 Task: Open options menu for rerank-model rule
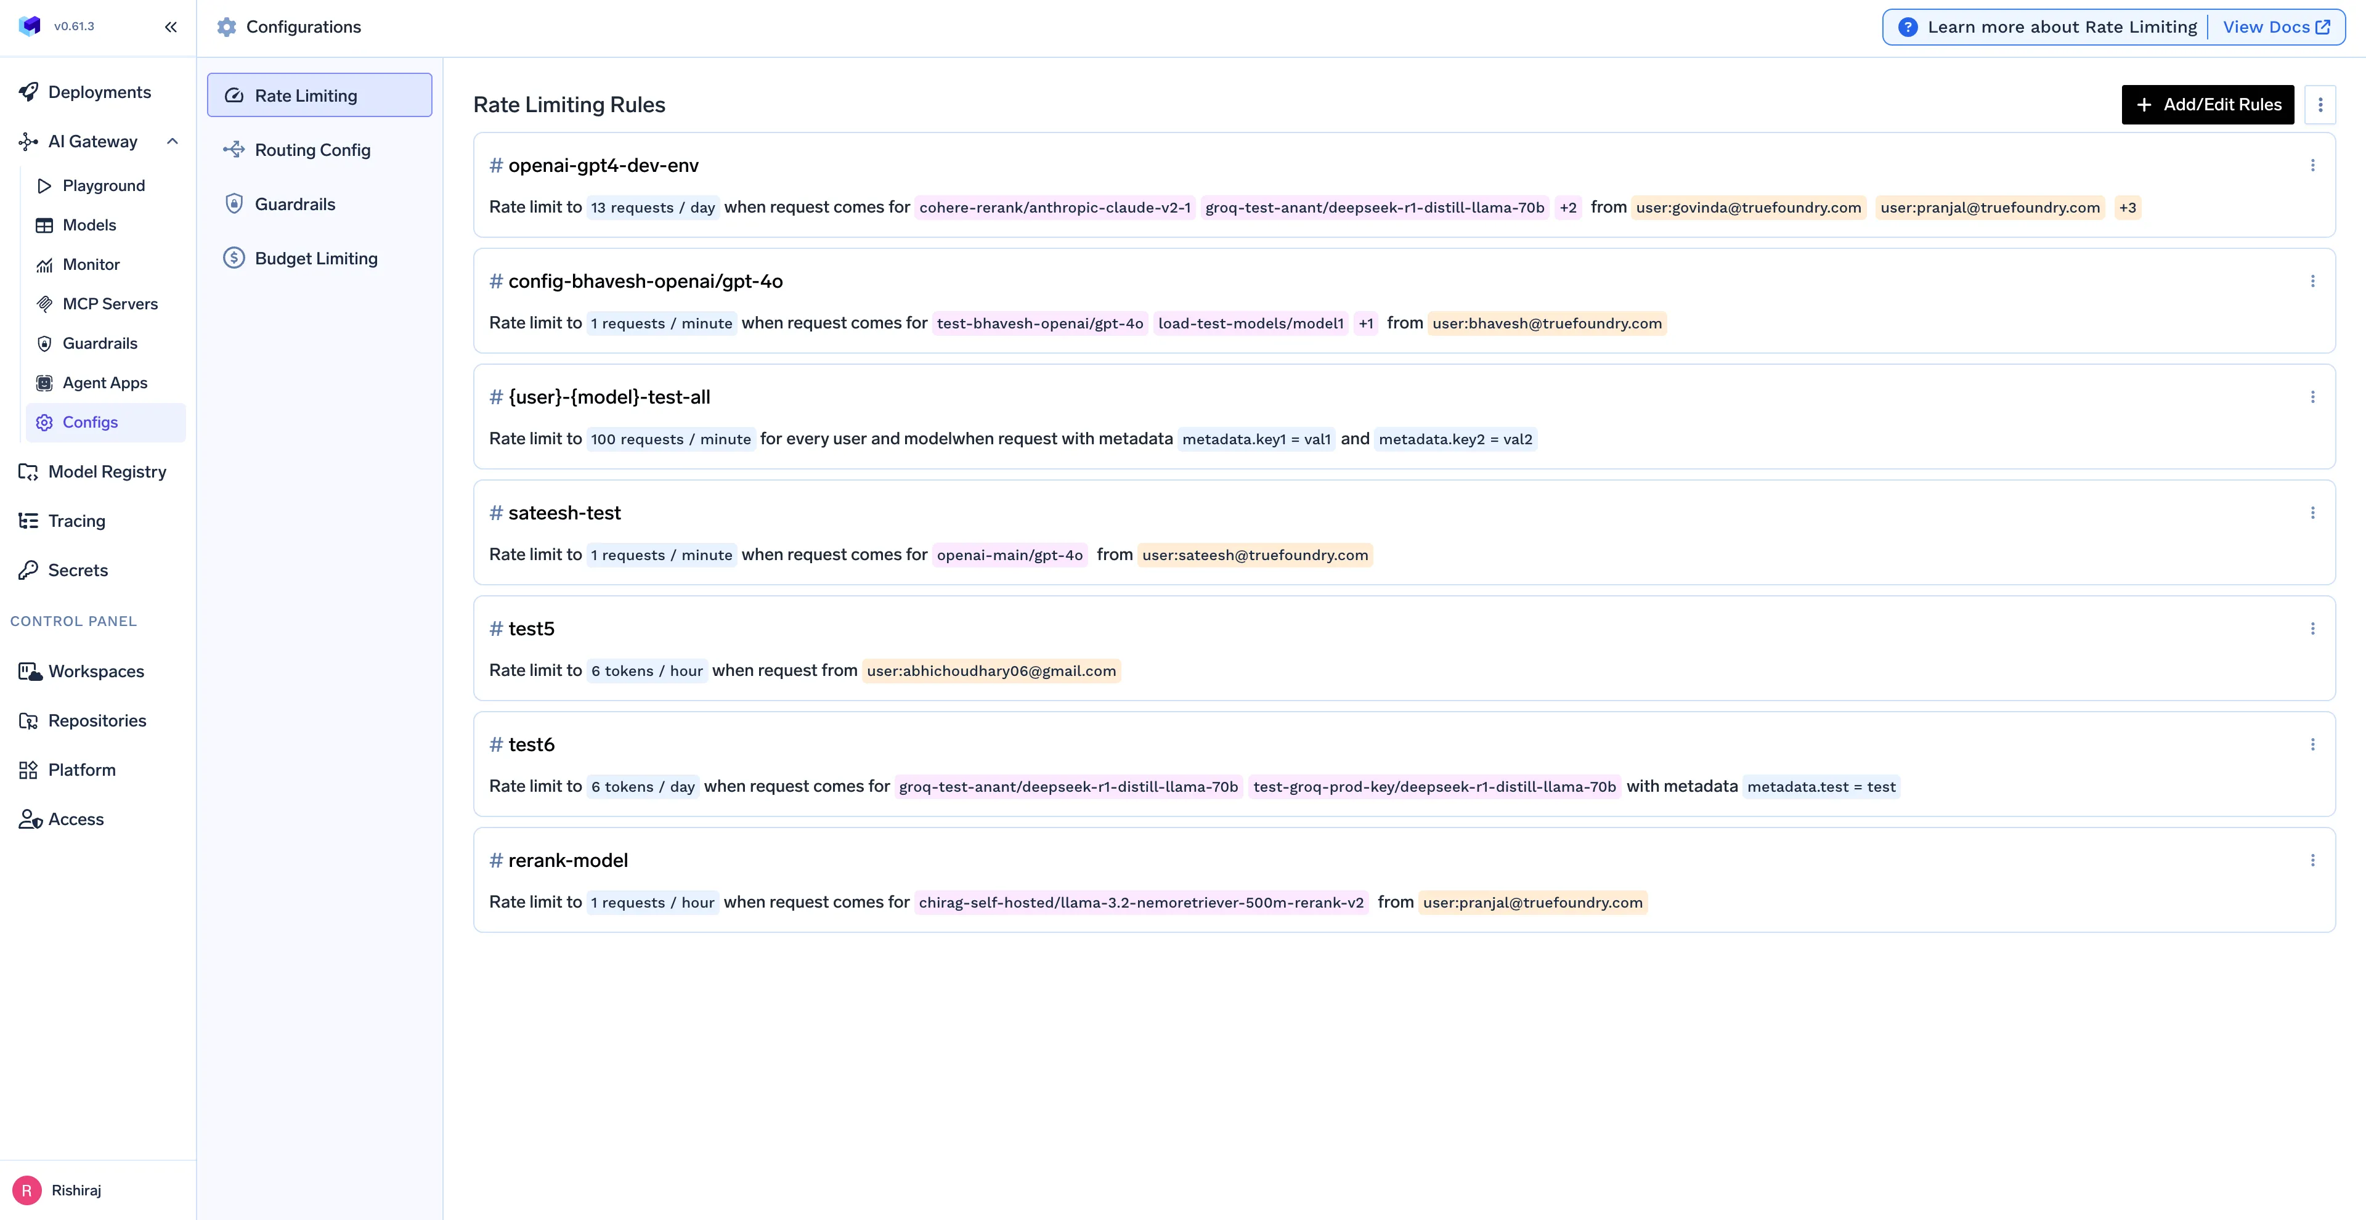[x=2312, y=860]
